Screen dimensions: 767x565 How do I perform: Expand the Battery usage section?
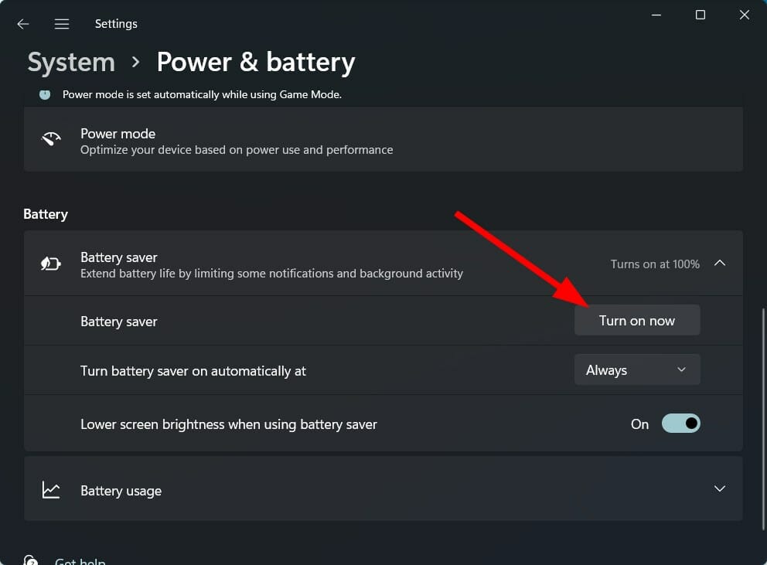tap(720, 489)
